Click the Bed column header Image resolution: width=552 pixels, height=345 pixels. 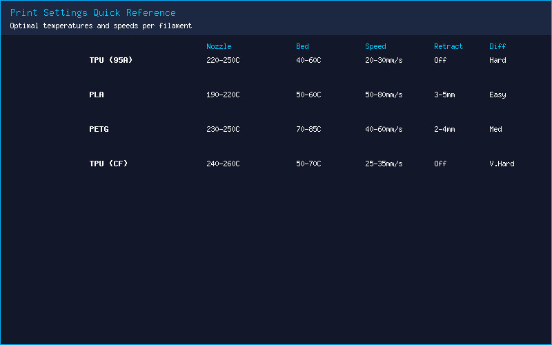click(302, 46)
